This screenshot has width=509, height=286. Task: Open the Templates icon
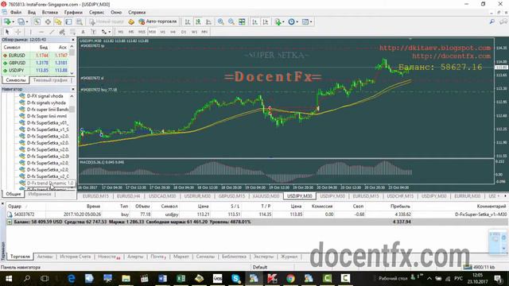305,21
